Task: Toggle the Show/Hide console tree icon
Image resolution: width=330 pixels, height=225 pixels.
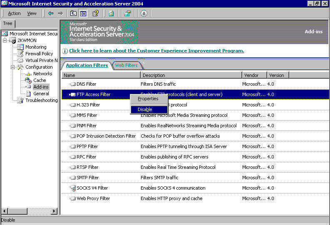Action: tap(83, 13)
